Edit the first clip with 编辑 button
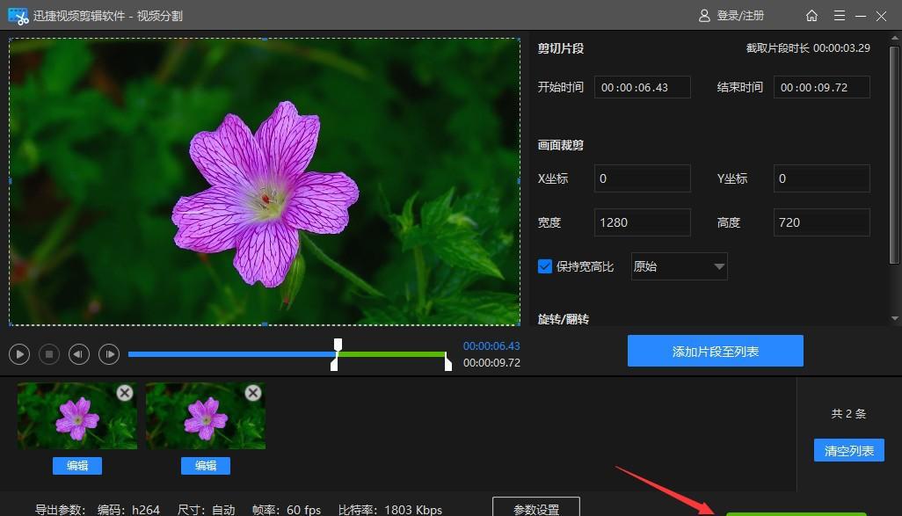This screenshot has height=516, width=902. 77,465
